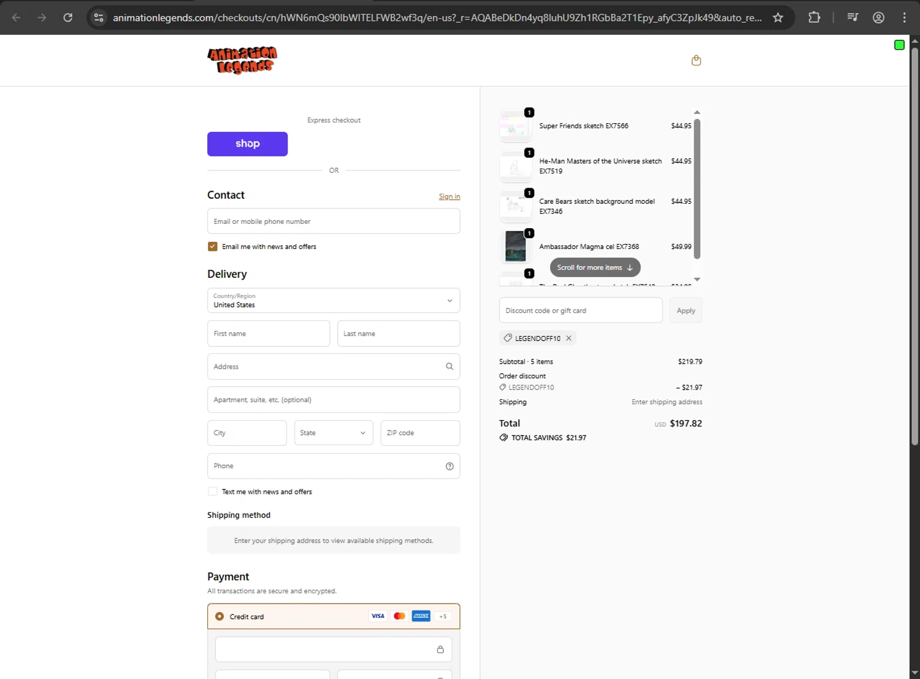Click the order items list scrollbar thumb
920x679 pixels.
coord(697,189)
